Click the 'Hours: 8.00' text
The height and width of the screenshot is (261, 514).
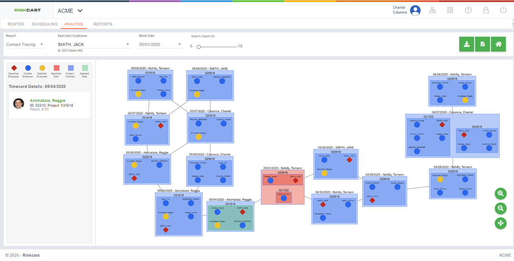pos(40,110)
